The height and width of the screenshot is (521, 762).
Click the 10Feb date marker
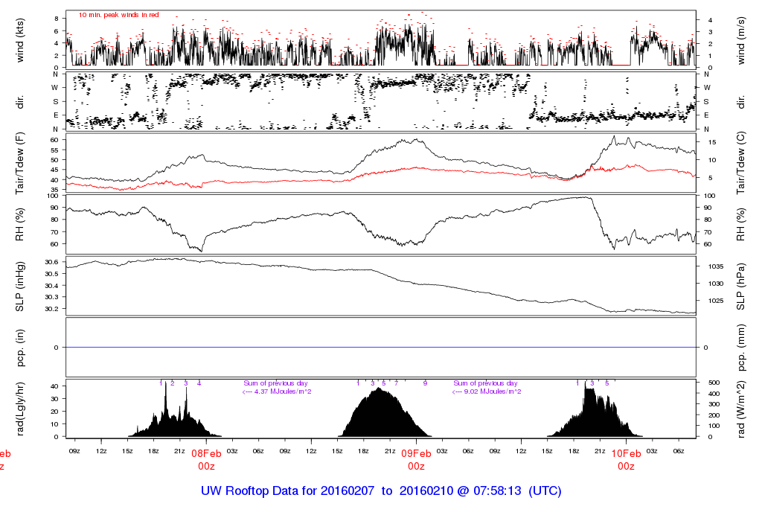(x=626, y=453)
